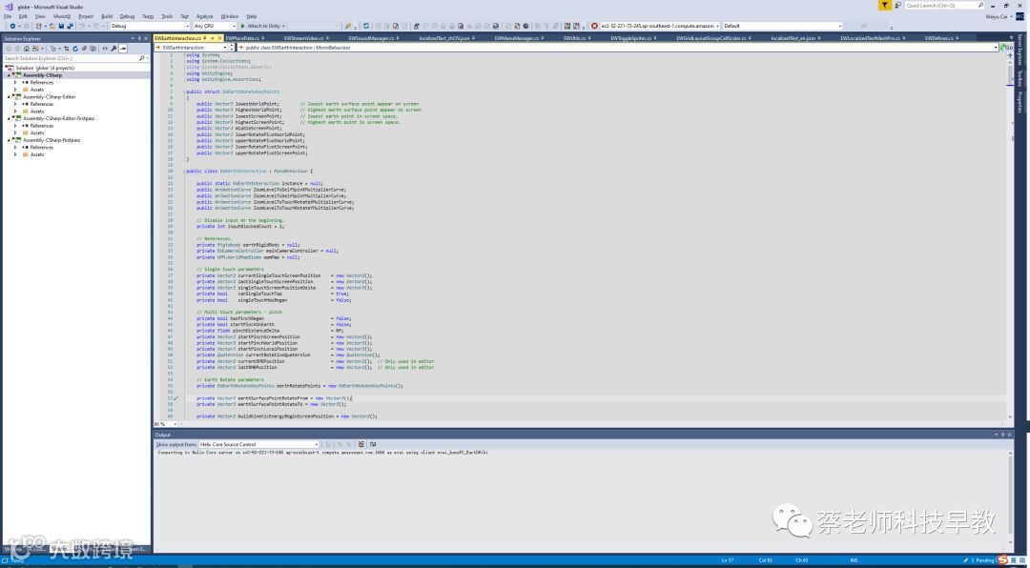Switch to localizedText_en.json tab
Image resolution: width=1030 pixels, height=568 pixels.
tap(793, 38)
